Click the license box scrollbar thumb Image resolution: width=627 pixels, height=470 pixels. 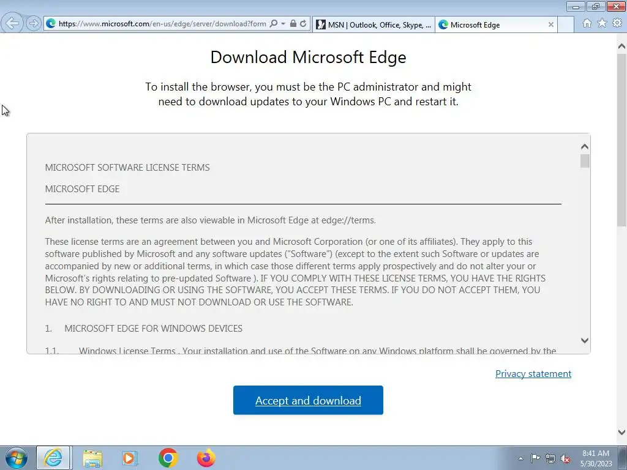tap(585, 161)
